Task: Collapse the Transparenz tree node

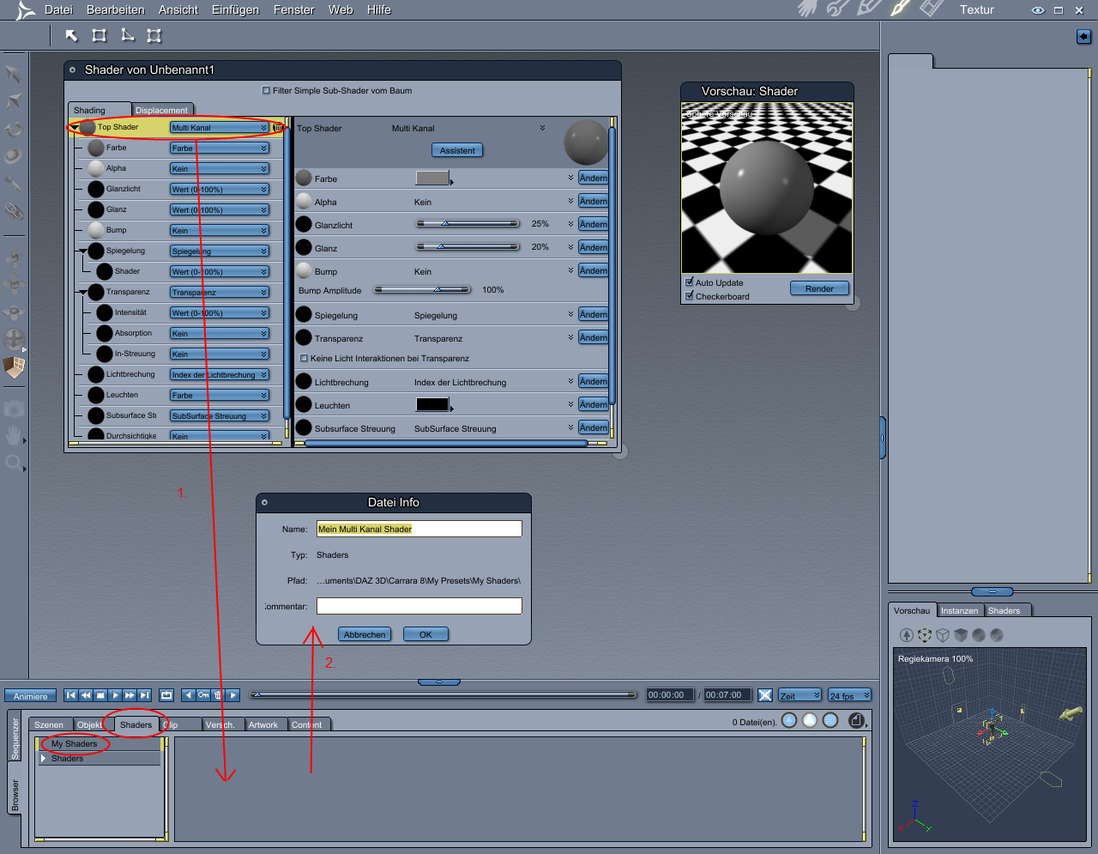Action: click(x=83, y=293)
